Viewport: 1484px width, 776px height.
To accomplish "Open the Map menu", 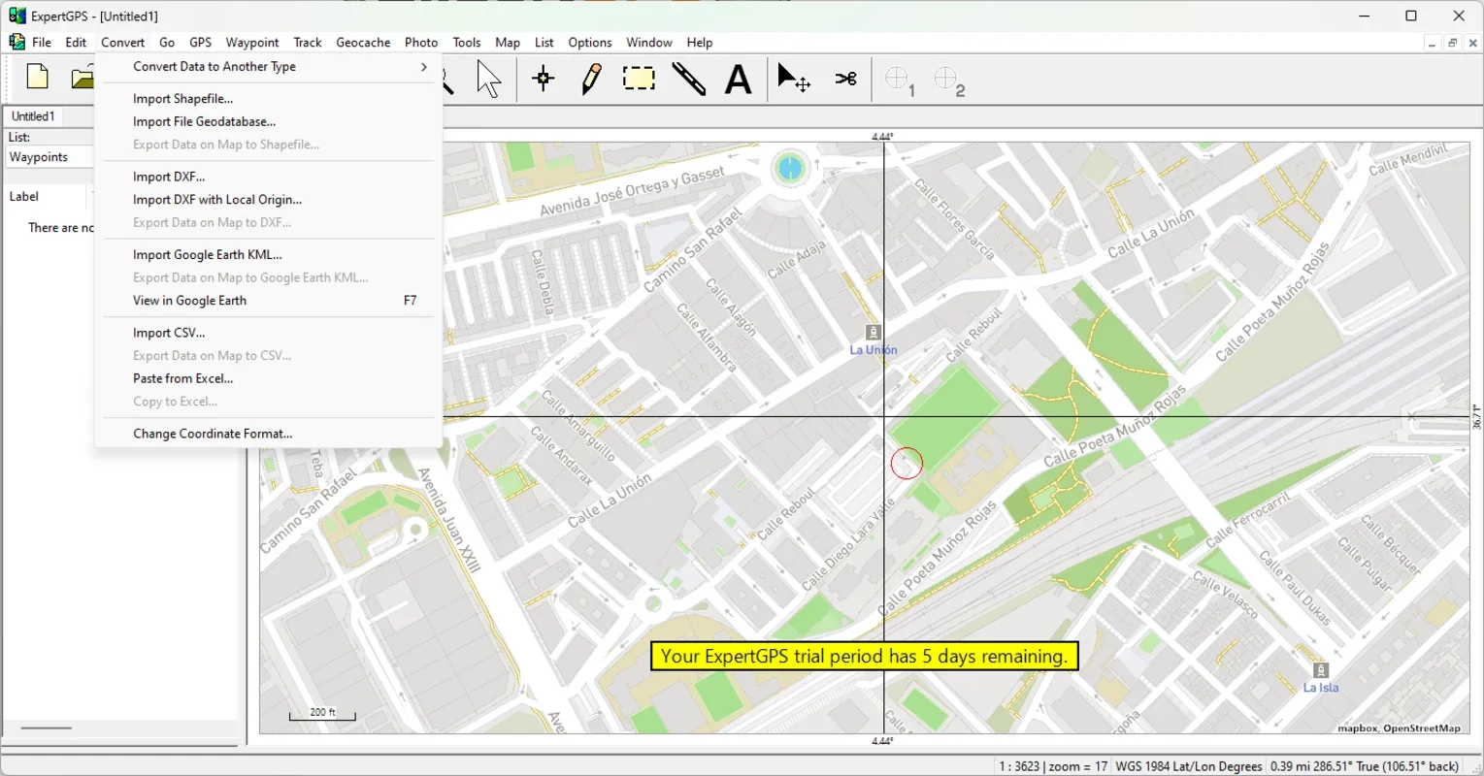I will [x=508, y=43].
